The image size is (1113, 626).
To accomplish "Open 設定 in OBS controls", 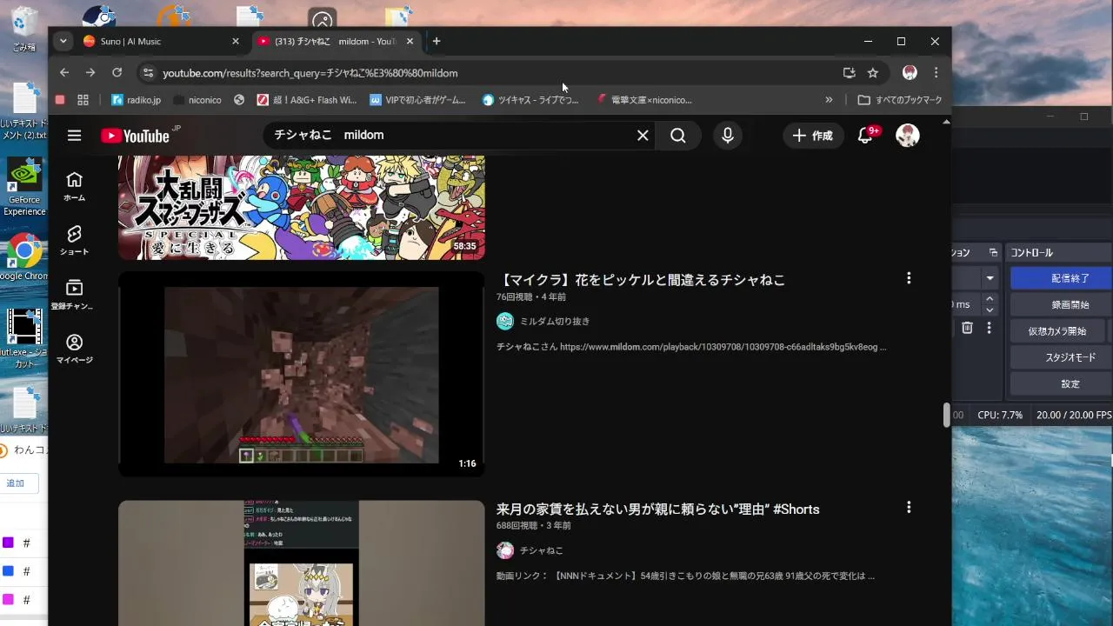I will tap(1061, 384).
